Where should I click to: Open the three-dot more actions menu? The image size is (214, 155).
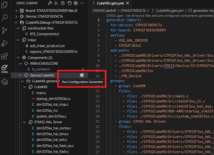pos(82,3)
